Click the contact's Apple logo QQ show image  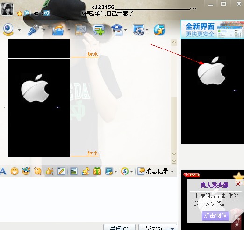point(213,91)
